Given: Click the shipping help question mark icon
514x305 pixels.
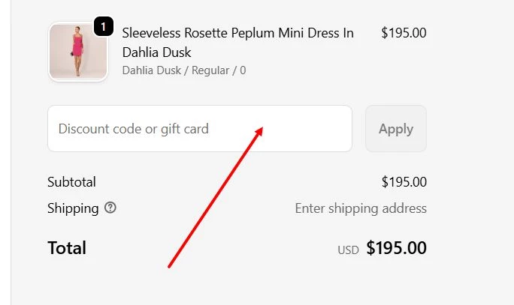Looking at the screenshot, I should click(x=110, y=208).
